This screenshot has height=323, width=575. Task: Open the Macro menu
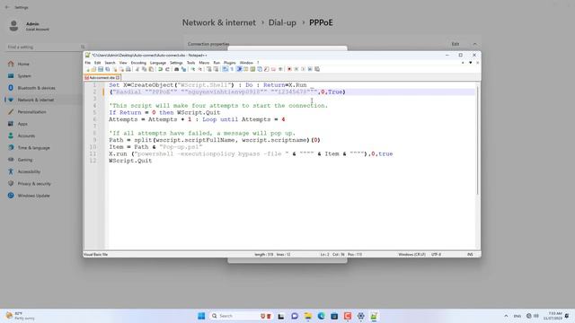[204, 63]
